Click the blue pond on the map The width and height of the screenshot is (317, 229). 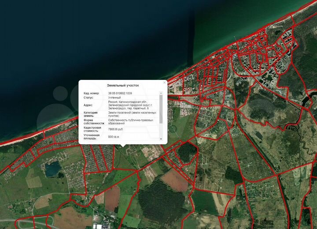(x=52, y=169)
